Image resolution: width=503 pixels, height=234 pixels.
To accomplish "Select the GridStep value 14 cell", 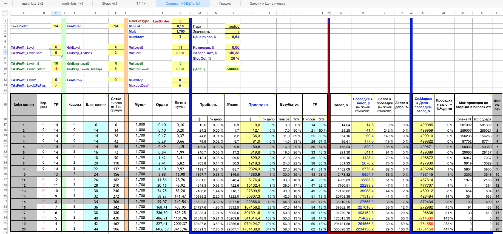I will [116, 26].
